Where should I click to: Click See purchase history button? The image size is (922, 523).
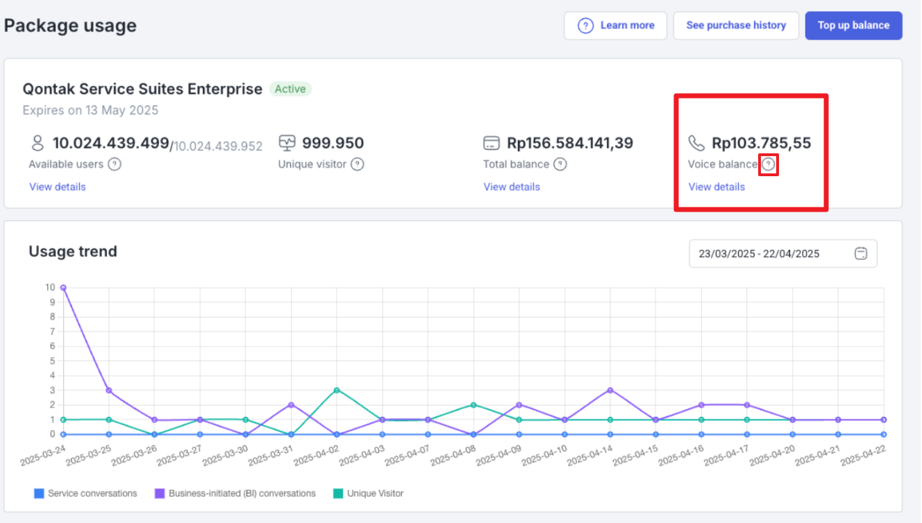[x=736, y=26]
